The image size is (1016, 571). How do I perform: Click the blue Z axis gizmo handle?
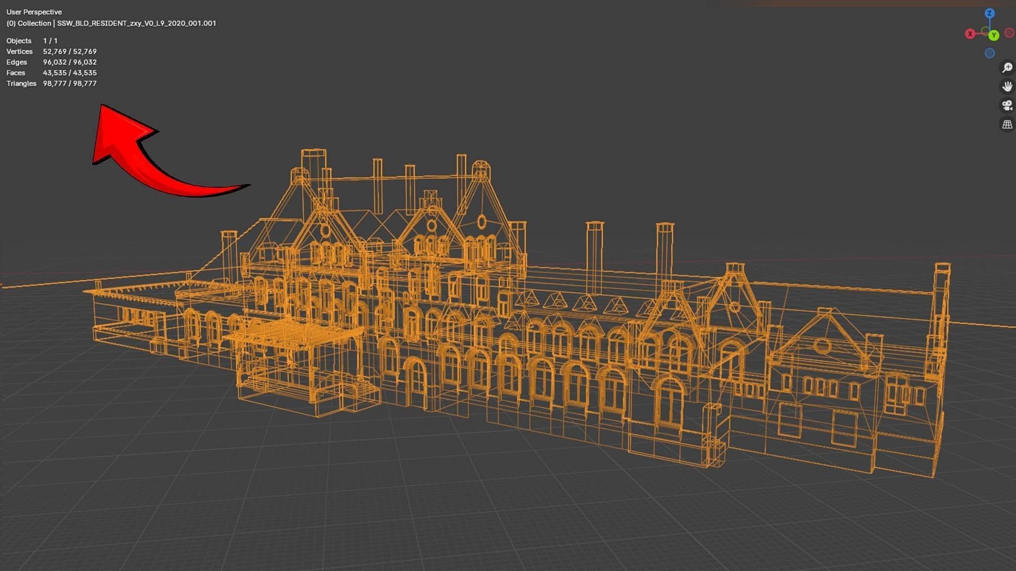pos(990,13)
